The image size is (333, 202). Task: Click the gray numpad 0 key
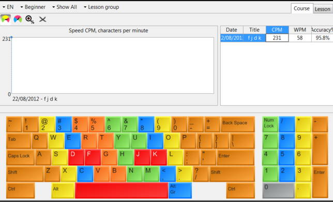coord(278,190)
